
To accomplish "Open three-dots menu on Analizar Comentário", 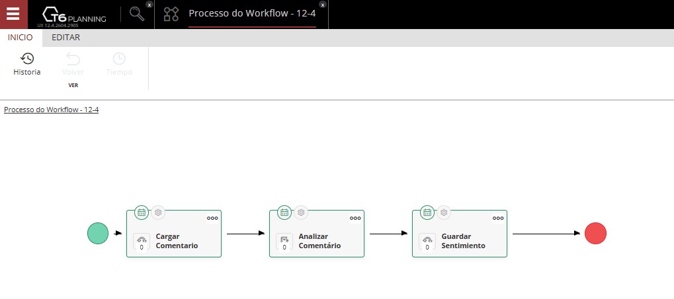I will [355, 218].
